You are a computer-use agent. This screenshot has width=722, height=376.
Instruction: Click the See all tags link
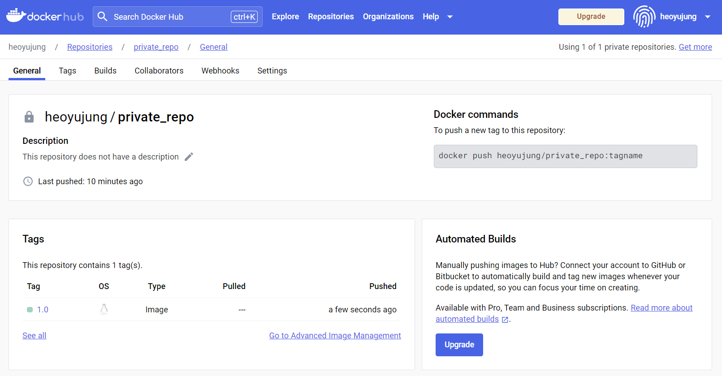point(35,336)
